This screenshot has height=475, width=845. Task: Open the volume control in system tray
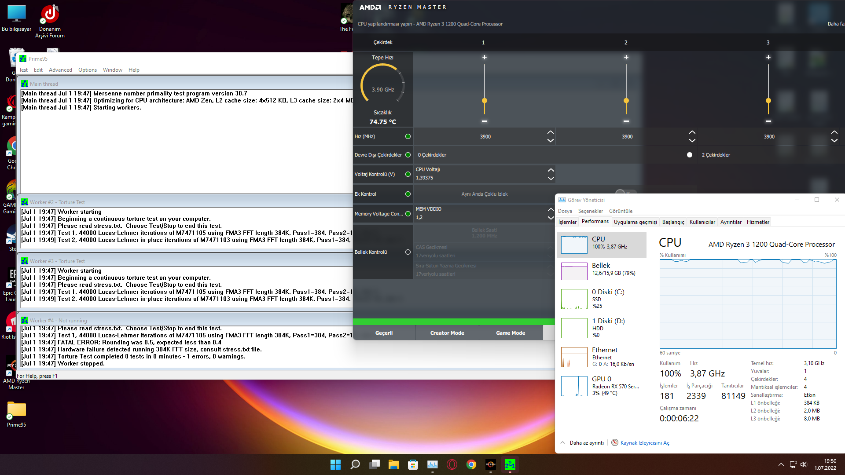click(804, 464)
